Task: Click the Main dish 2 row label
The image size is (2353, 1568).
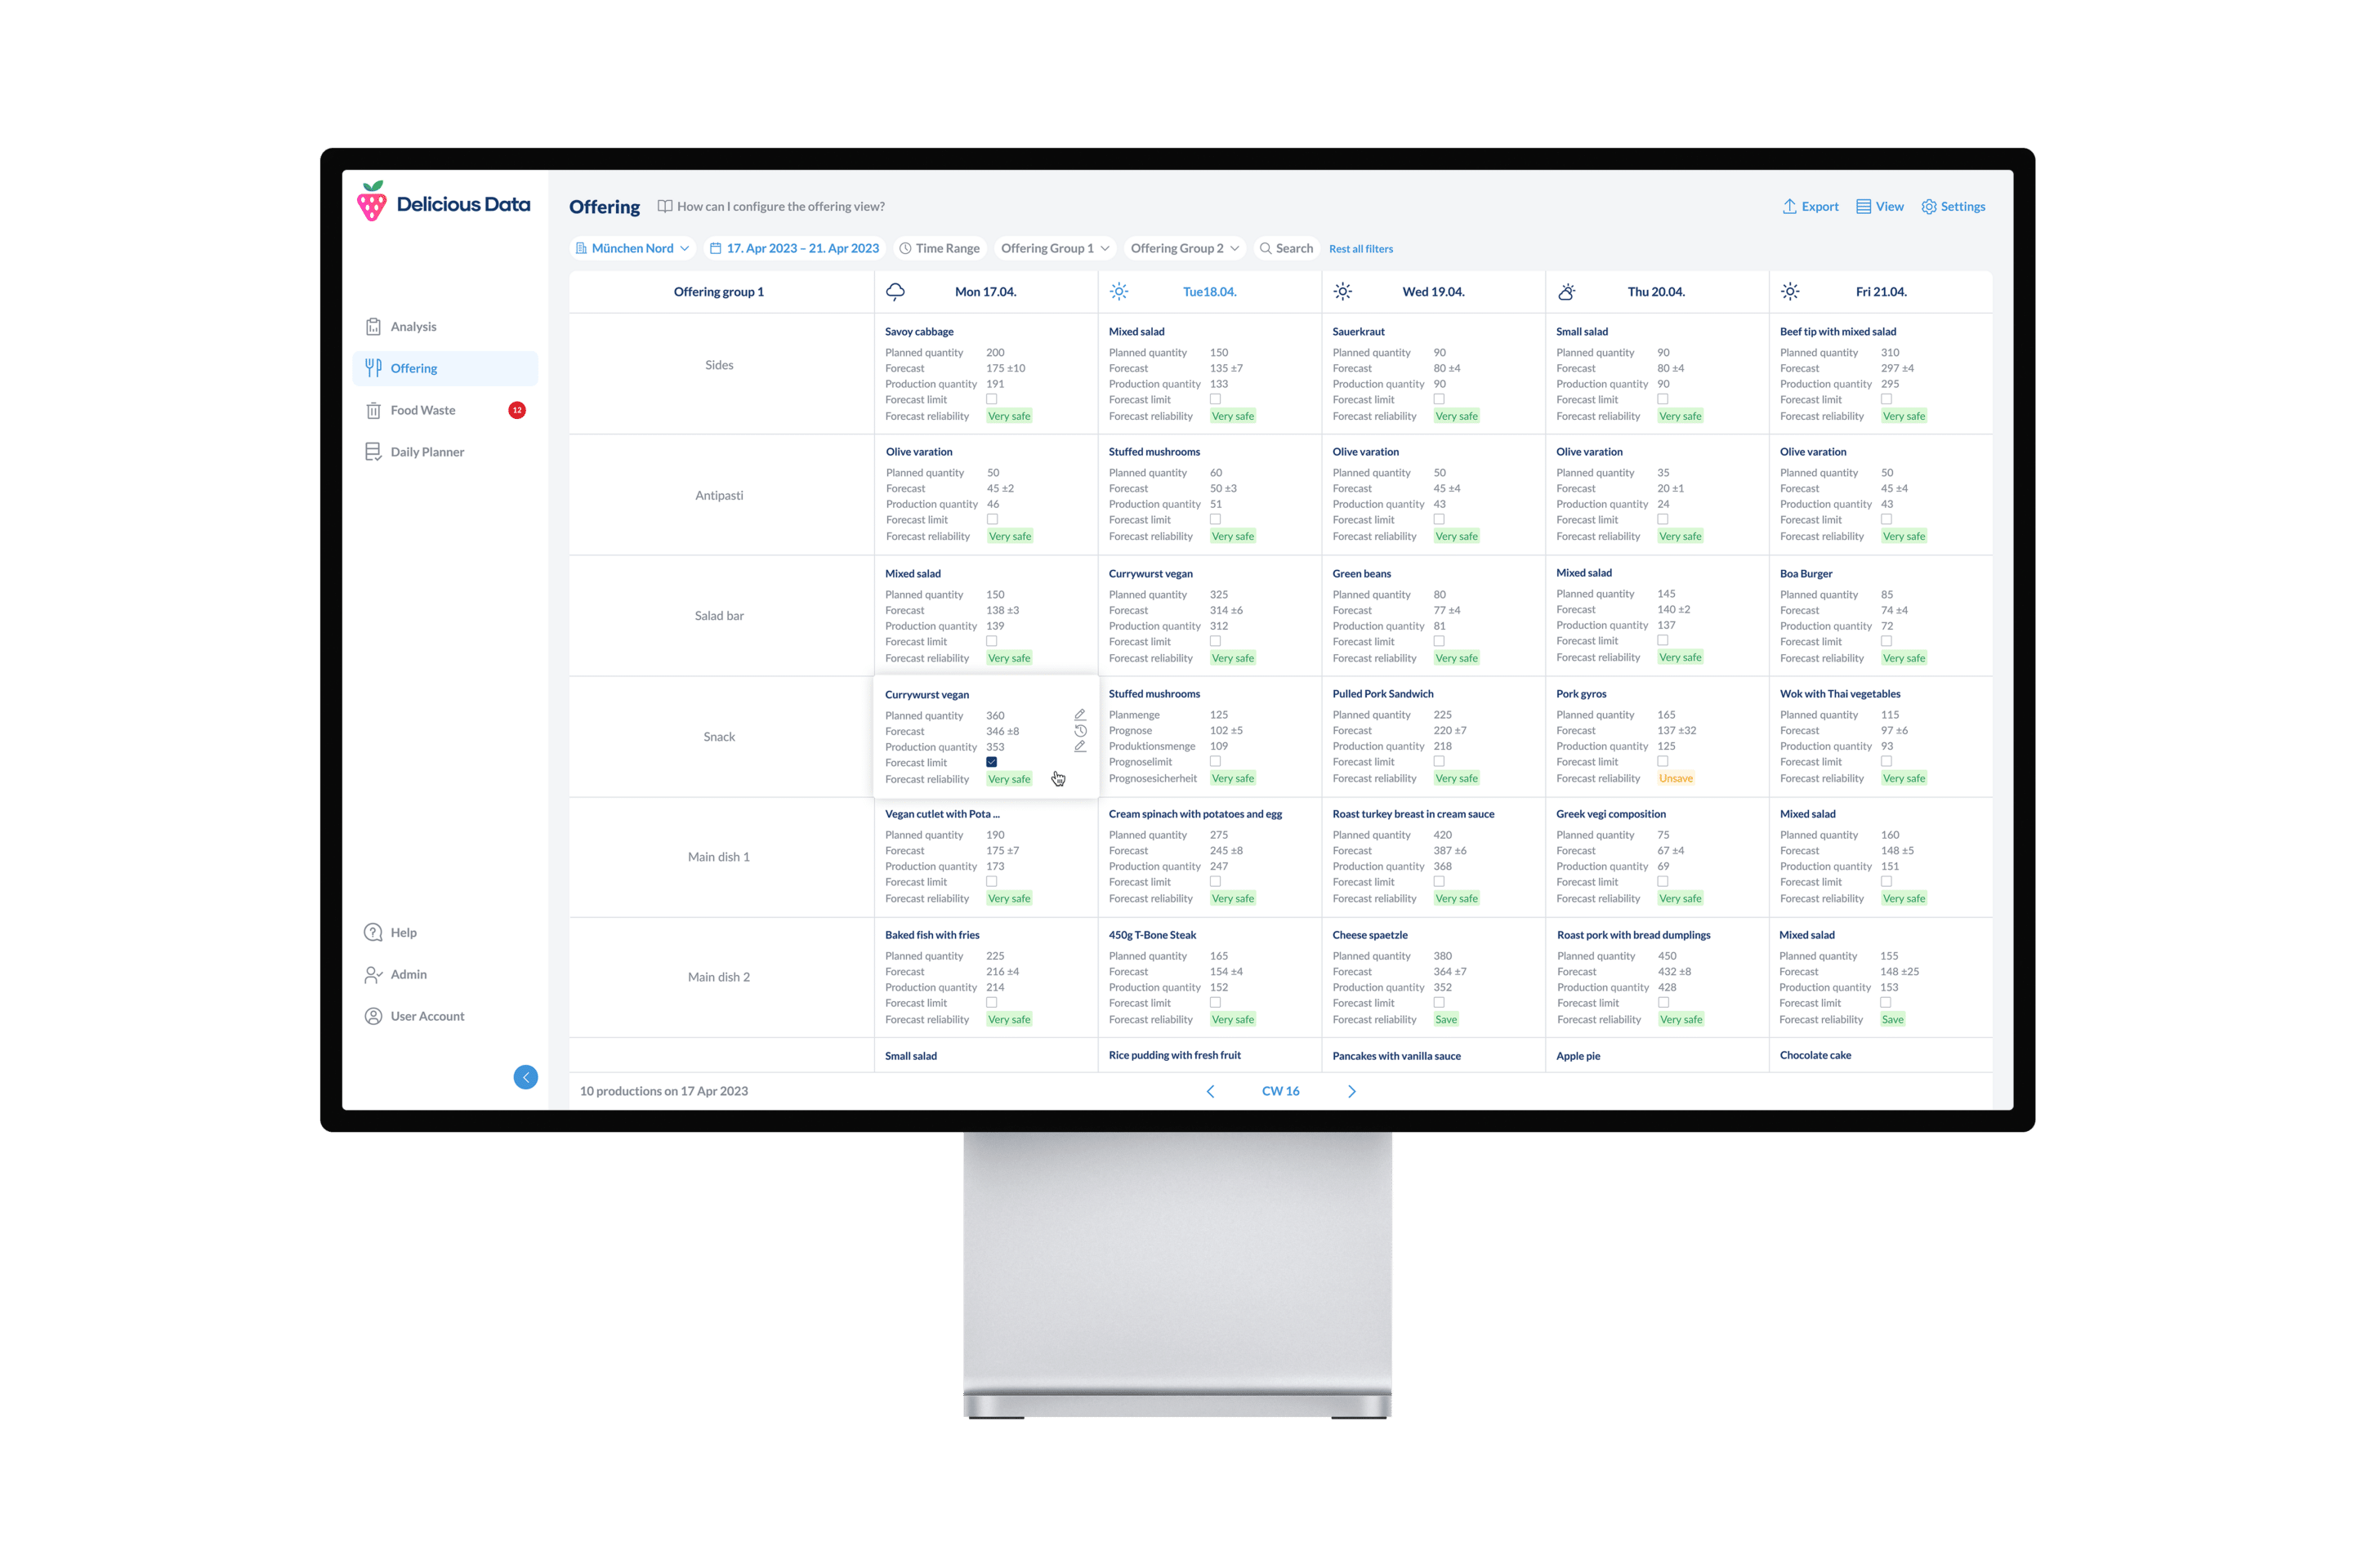Action: click(719, 977)
